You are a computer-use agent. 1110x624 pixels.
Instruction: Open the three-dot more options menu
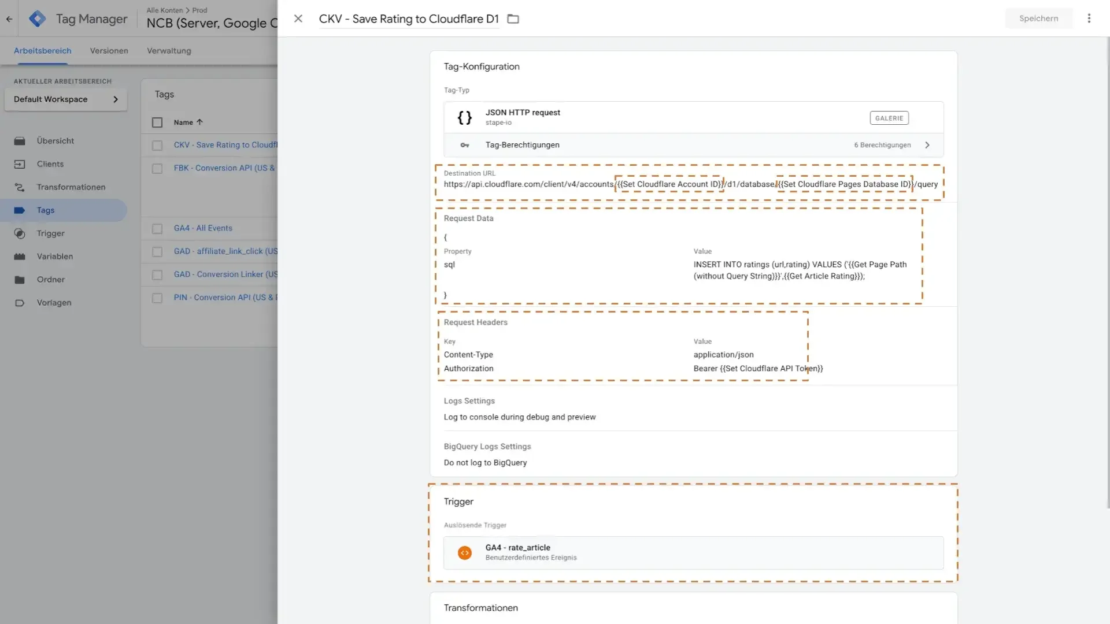(x=1089, y=18)
